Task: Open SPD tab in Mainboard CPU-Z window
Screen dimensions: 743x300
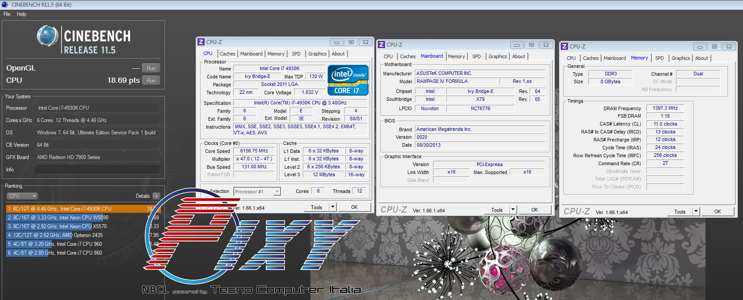Action: [x=477, y=56]
